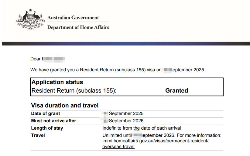Follow the "overseas-travel" link line
This screenshot has height=156, width=250.
[x=118, y=147]
